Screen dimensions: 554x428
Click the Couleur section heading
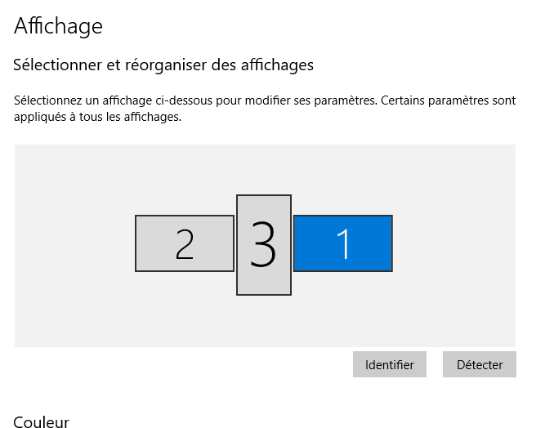(42, 421)
